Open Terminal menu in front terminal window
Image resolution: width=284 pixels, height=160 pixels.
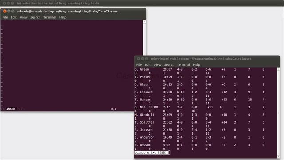50,17
